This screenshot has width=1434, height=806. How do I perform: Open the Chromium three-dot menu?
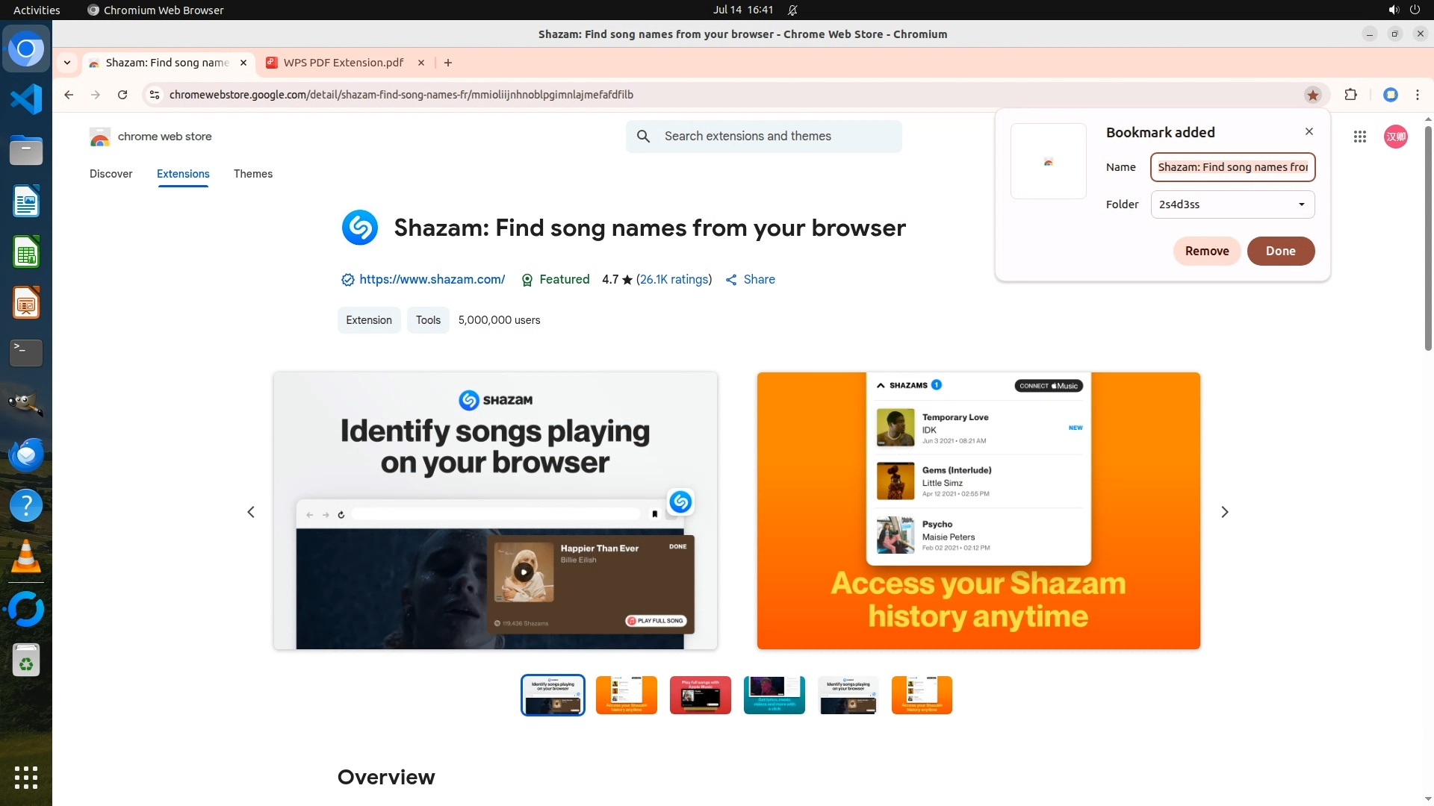click(1417, 95)
